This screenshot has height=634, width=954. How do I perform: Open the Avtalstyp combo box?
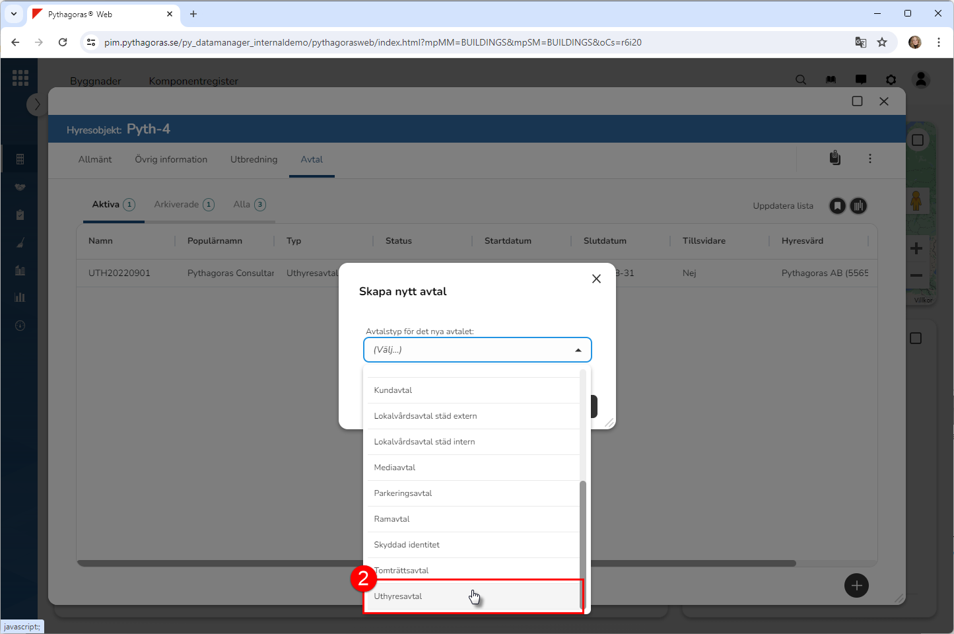(477, 350)
